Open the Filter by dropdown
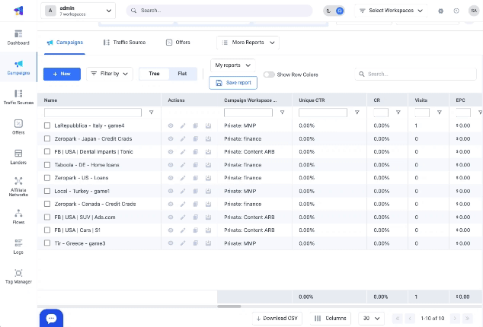Viewport: 483px width, 327px height. 110,74
